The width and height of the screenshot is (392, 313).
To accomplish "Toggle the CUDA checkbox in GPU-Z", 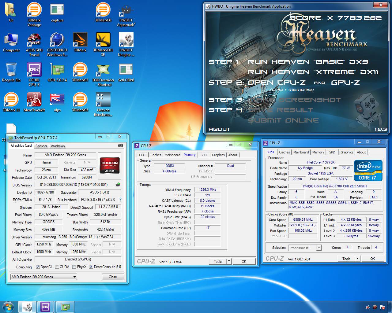I will point(57,267).
